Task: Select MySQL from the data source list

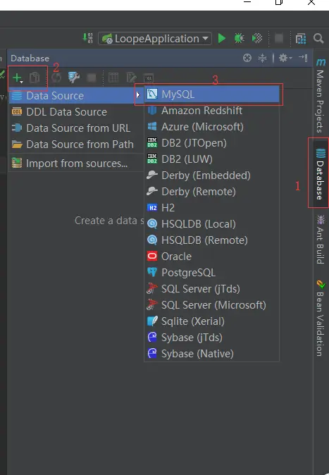Action: pos(212,94)
